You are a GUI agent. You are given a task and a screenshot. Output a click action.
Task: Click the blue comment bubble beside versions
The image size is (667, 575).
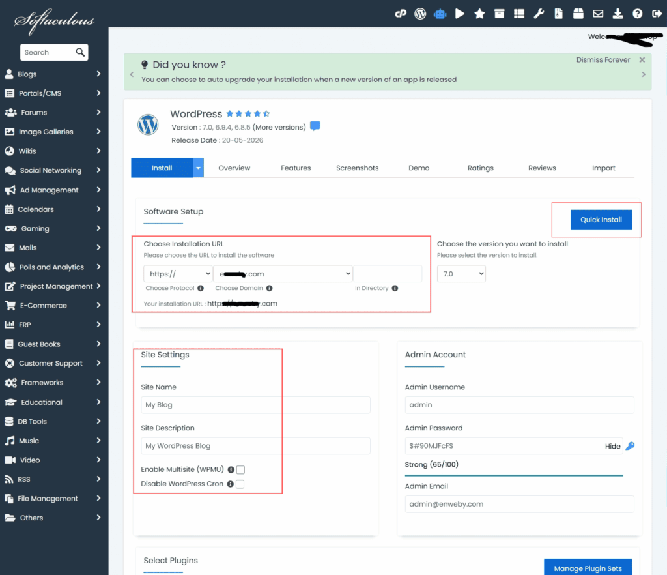click(x=315, y=126)
